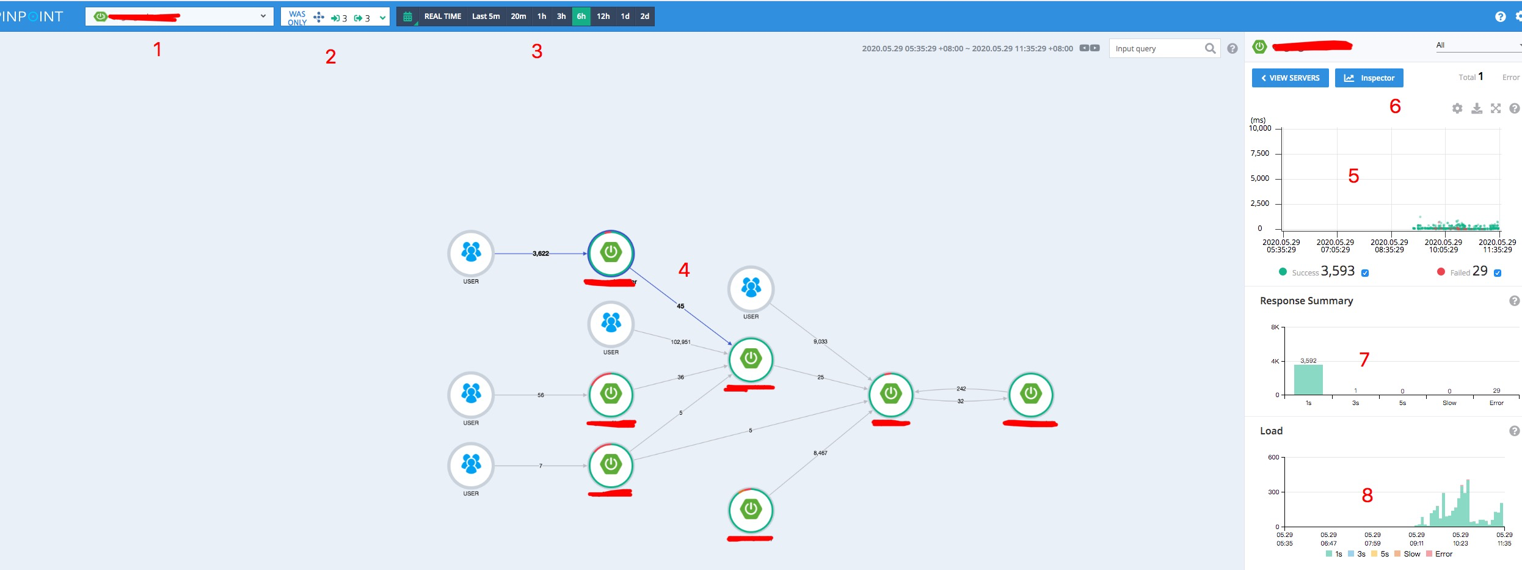The width and height of the screenshot is (1522, 570).
Task: Click the Input query search field
Action: 1156,48
